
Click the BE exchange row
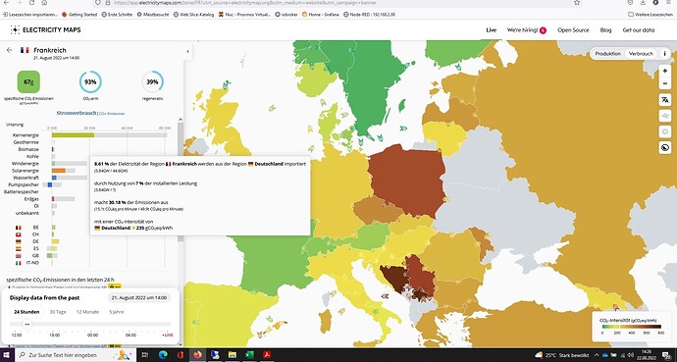[x=35, y=227]
